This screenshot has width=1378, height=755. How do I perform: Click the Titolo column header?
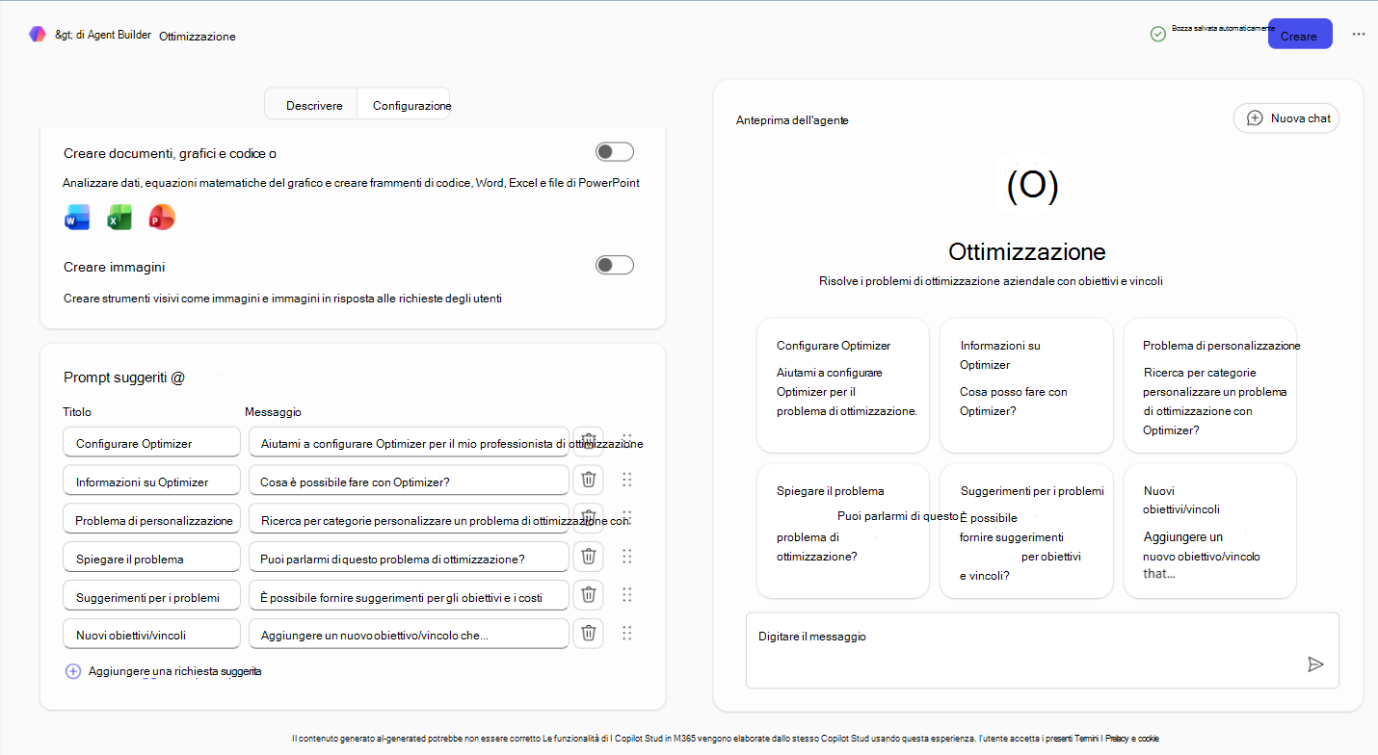(x=77, y=412)
